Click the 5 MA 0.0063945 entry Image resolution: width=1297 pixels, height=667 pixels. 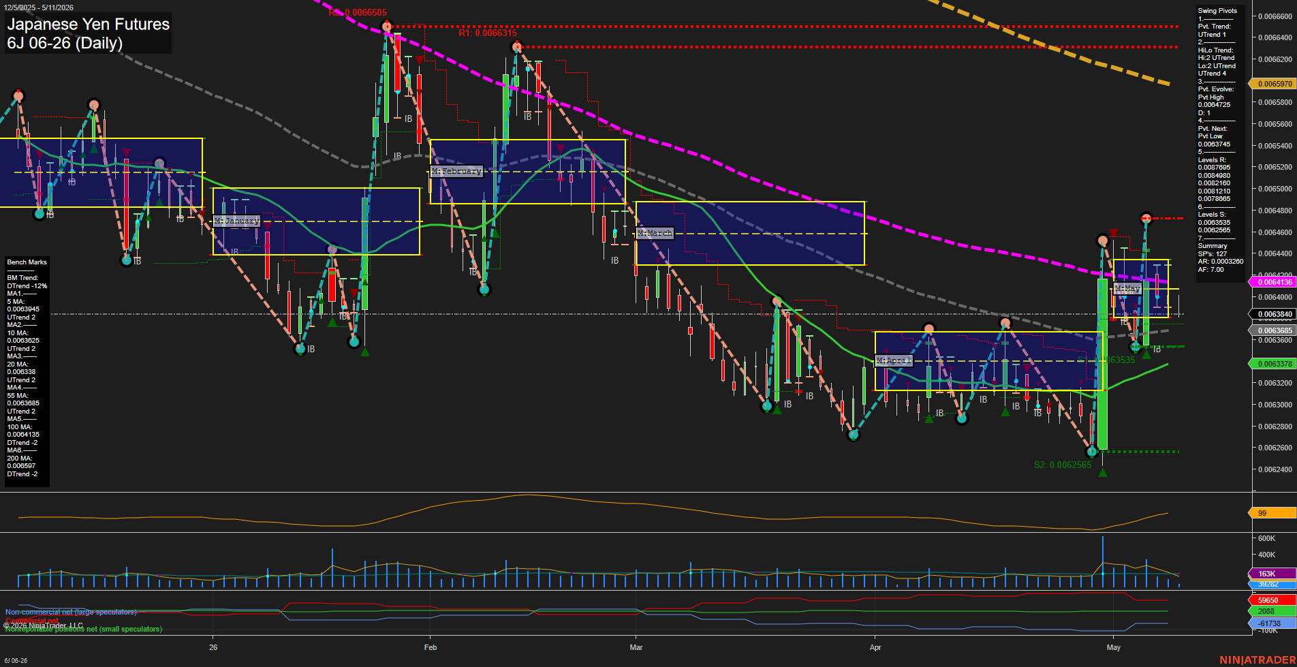pos(23,305)
